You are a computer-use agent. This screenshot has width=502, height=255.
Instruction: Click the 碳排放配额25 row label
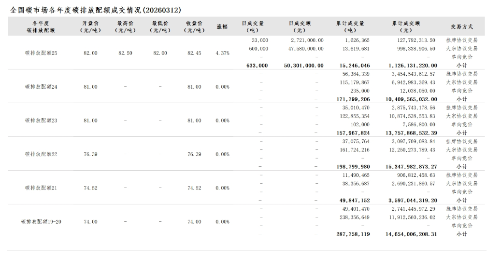tap(41, 53)
